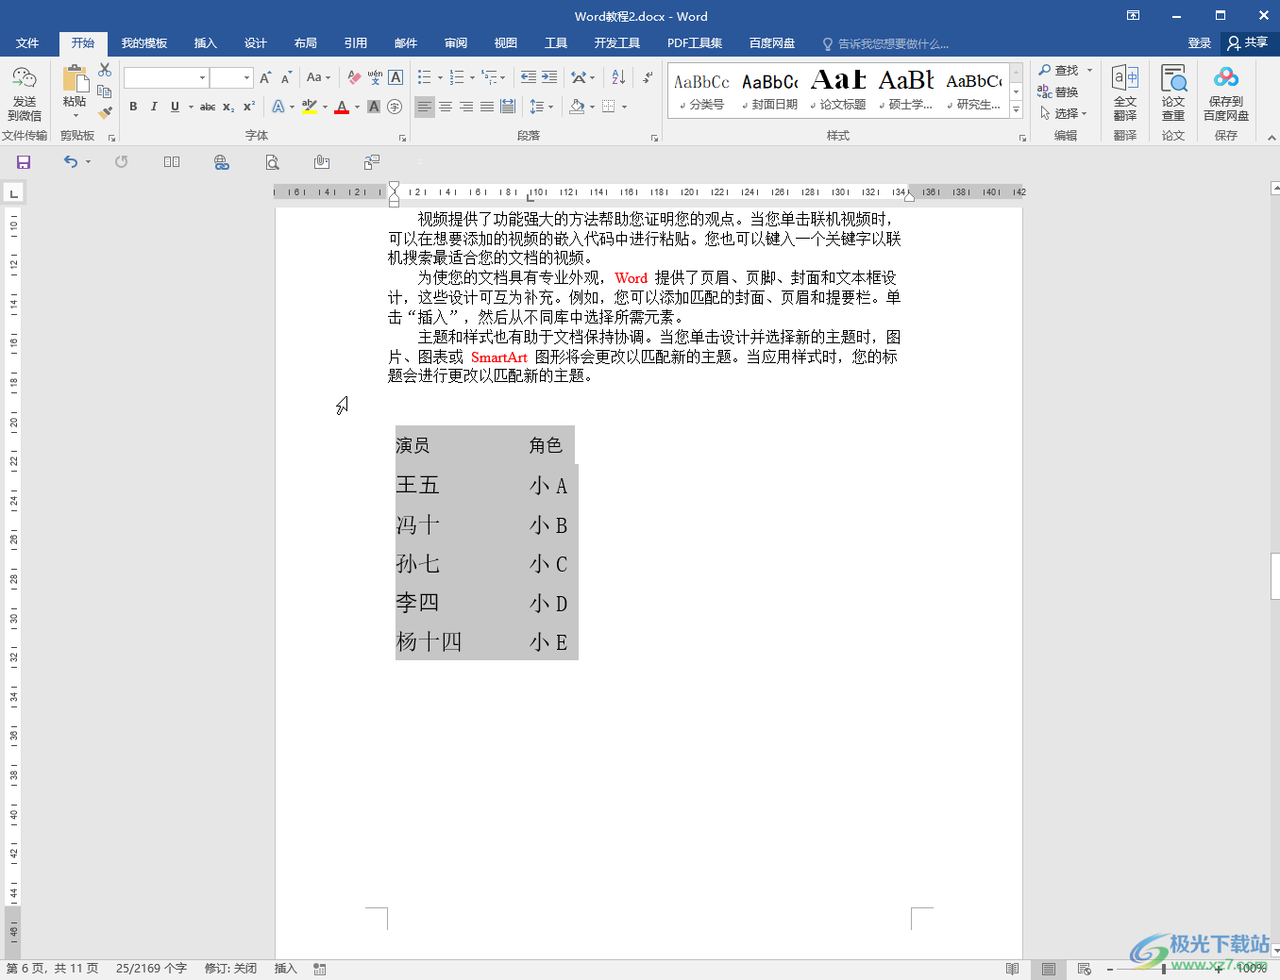Click the Replace (替换) button
Screen dimensions: 1280x980
tap(1058, 91)
